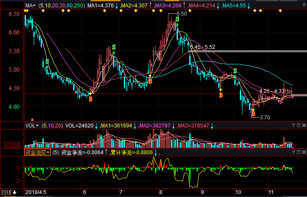Open the 日线 period selector

pos(9,192)
